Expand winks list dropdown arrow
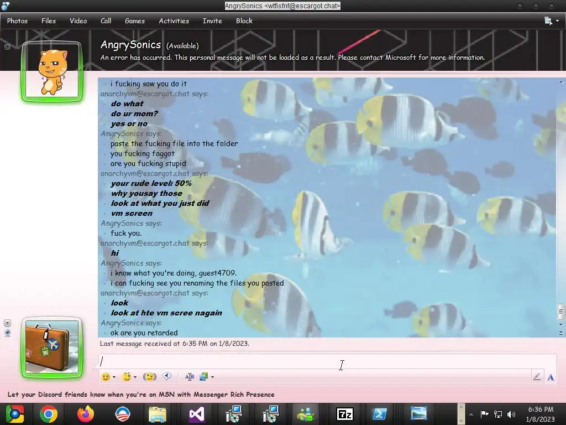The image size is (566, 425). (x=135, y=377)
